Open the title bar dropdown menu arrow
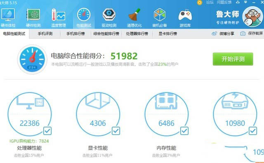 tap(246, 2)
